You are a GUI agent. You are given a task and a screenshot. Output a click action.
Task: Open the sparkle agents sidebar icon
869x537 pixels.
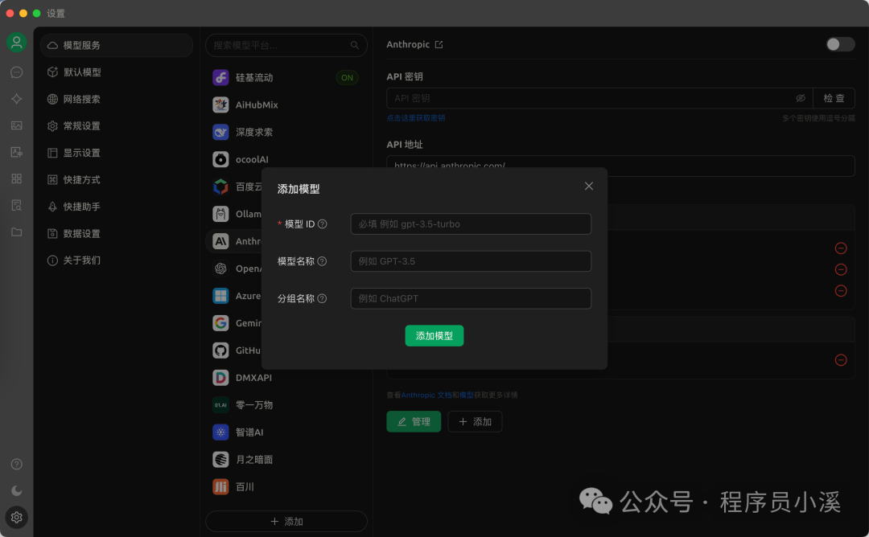(x=17, y=99)
